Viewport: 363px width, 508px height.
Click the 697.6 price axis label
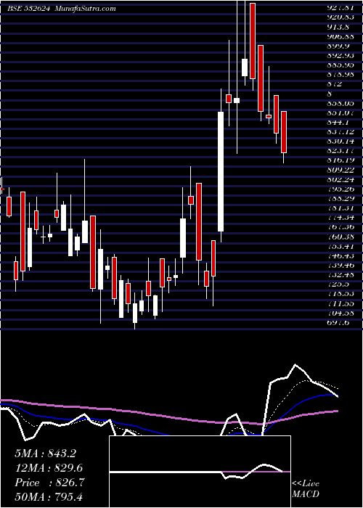point(338,323)
